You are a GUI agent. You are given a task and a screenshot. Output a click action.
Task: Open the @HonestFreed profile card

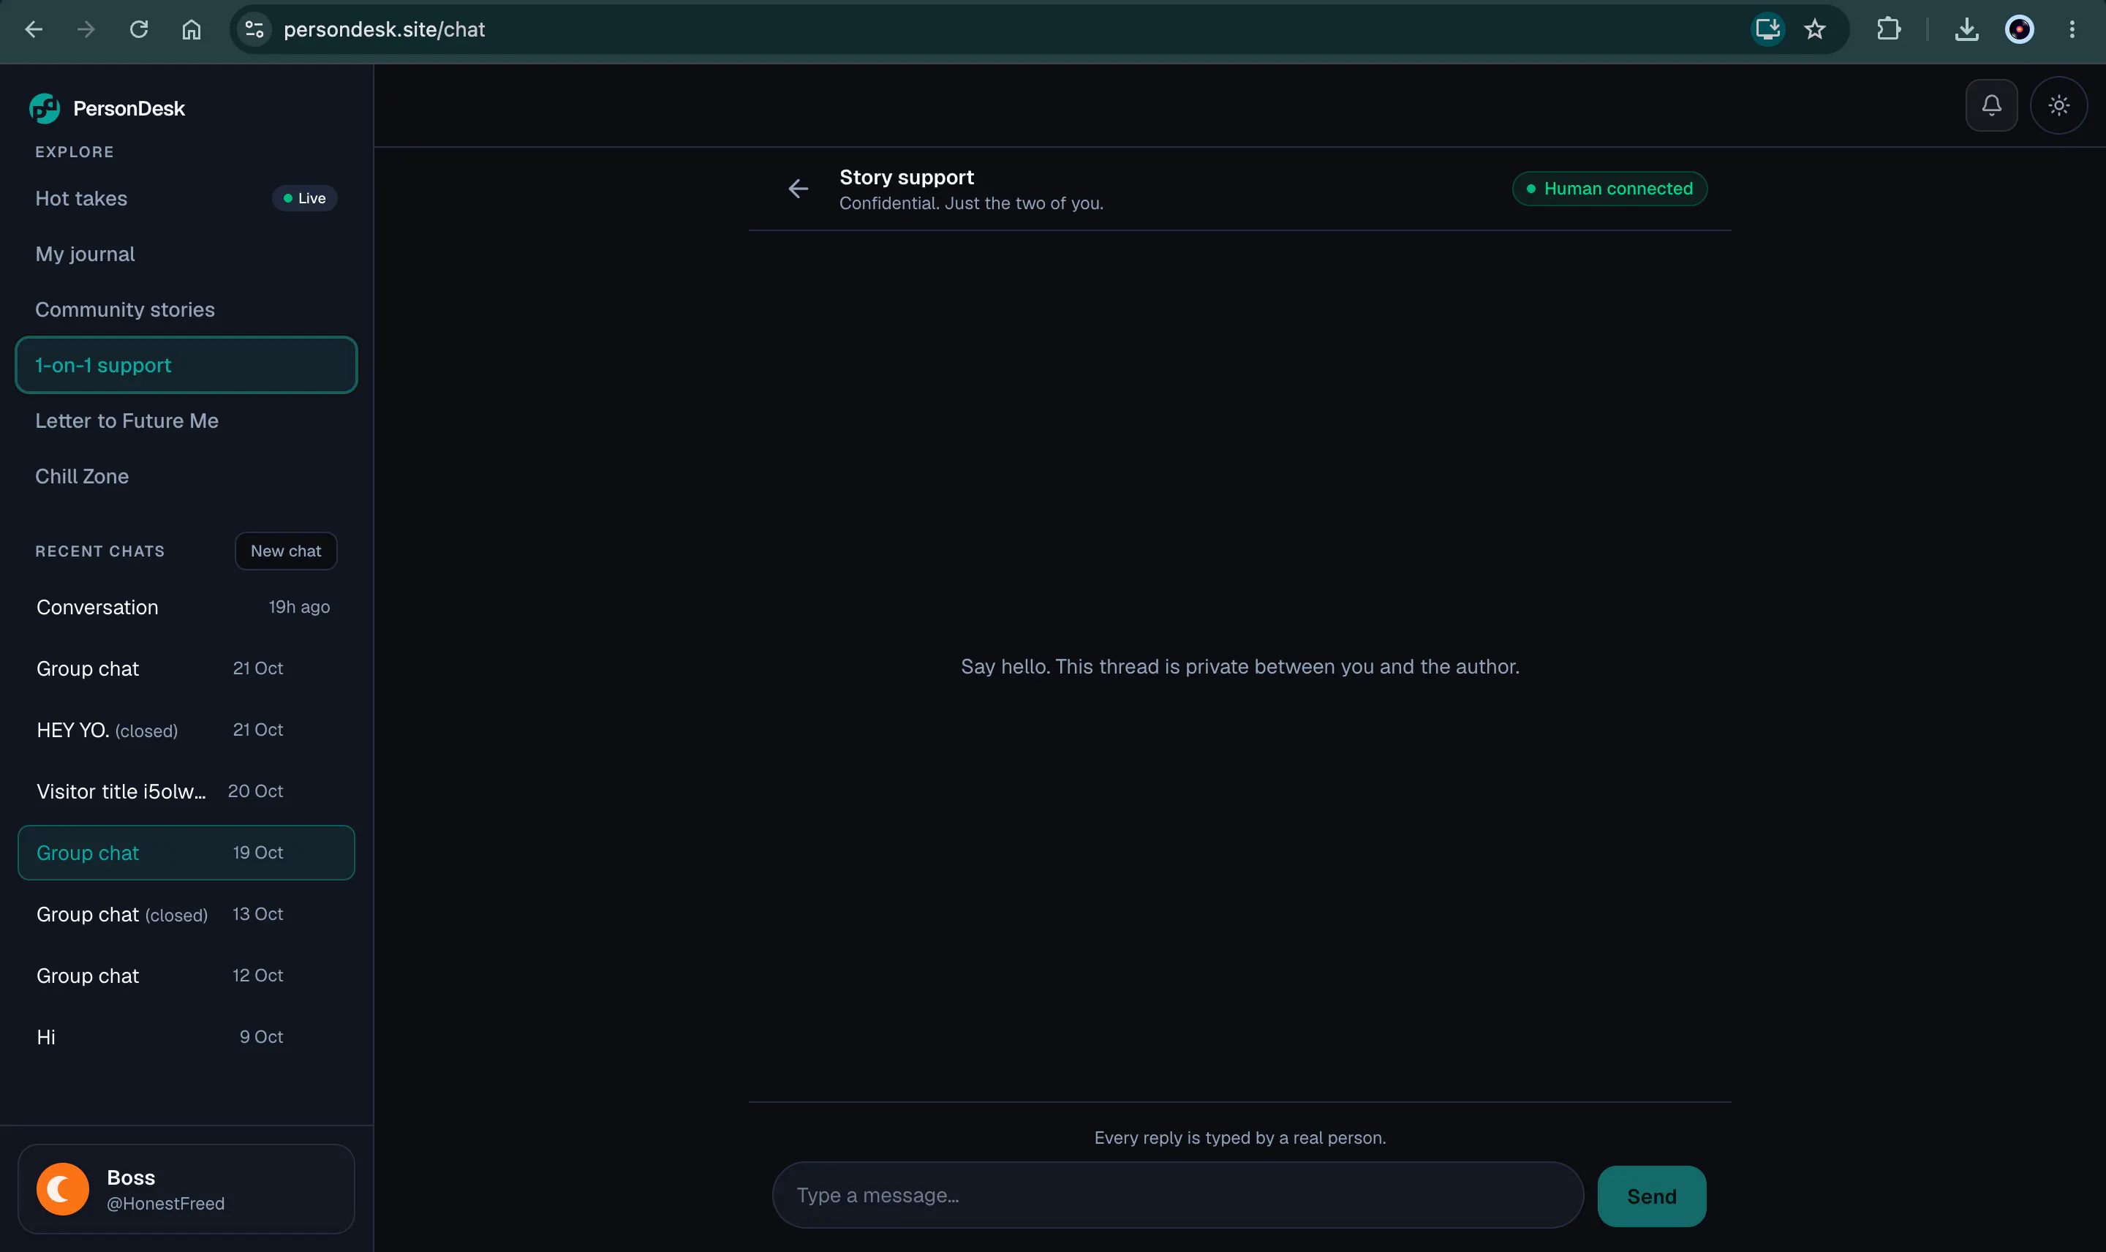[186, 1190]
